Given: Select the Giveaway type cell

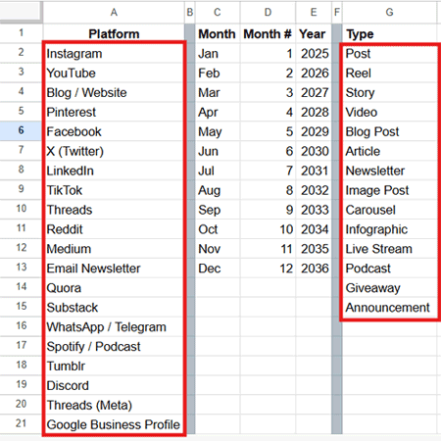Looking at the screenshot, I should 389,287.
